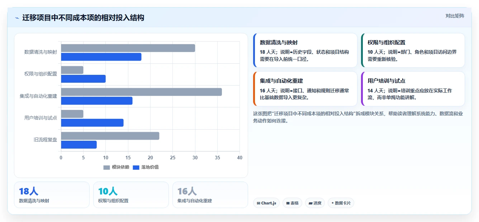Click the blue bar for 集成与自动化重建
The width and height of the screenshot is (479, 222).
(x=97, y=101)
